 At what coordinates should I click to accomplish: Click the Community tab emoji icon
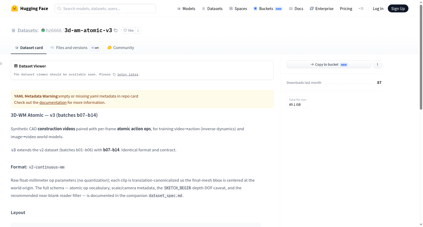click(x=109, y=48)
